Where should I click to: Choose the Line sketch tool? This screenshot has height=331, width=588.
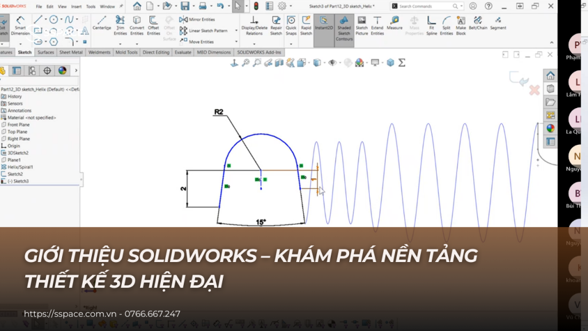(x=38, y=19)
